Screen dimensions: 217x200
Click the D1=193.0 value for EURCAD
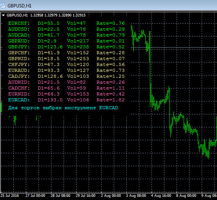click(50, 100)
